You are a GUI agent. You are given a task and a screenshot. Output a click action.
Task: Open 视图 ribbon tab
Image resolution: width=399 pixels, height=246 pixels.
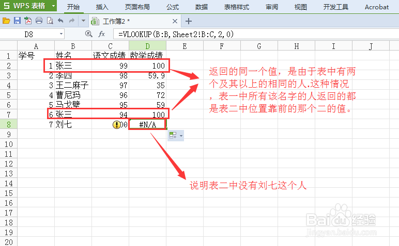click(x=300, y=7)
